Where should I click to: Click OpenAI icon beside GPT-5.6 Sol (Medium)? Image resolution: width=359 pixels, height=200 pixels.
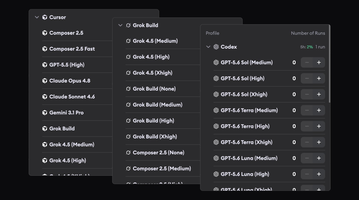pos(216,63)
